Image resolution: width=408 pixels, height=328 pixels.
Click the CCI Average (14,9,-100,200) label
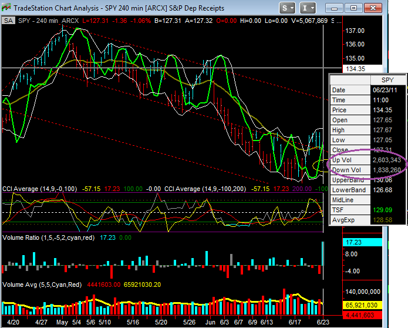coord(205,189)
